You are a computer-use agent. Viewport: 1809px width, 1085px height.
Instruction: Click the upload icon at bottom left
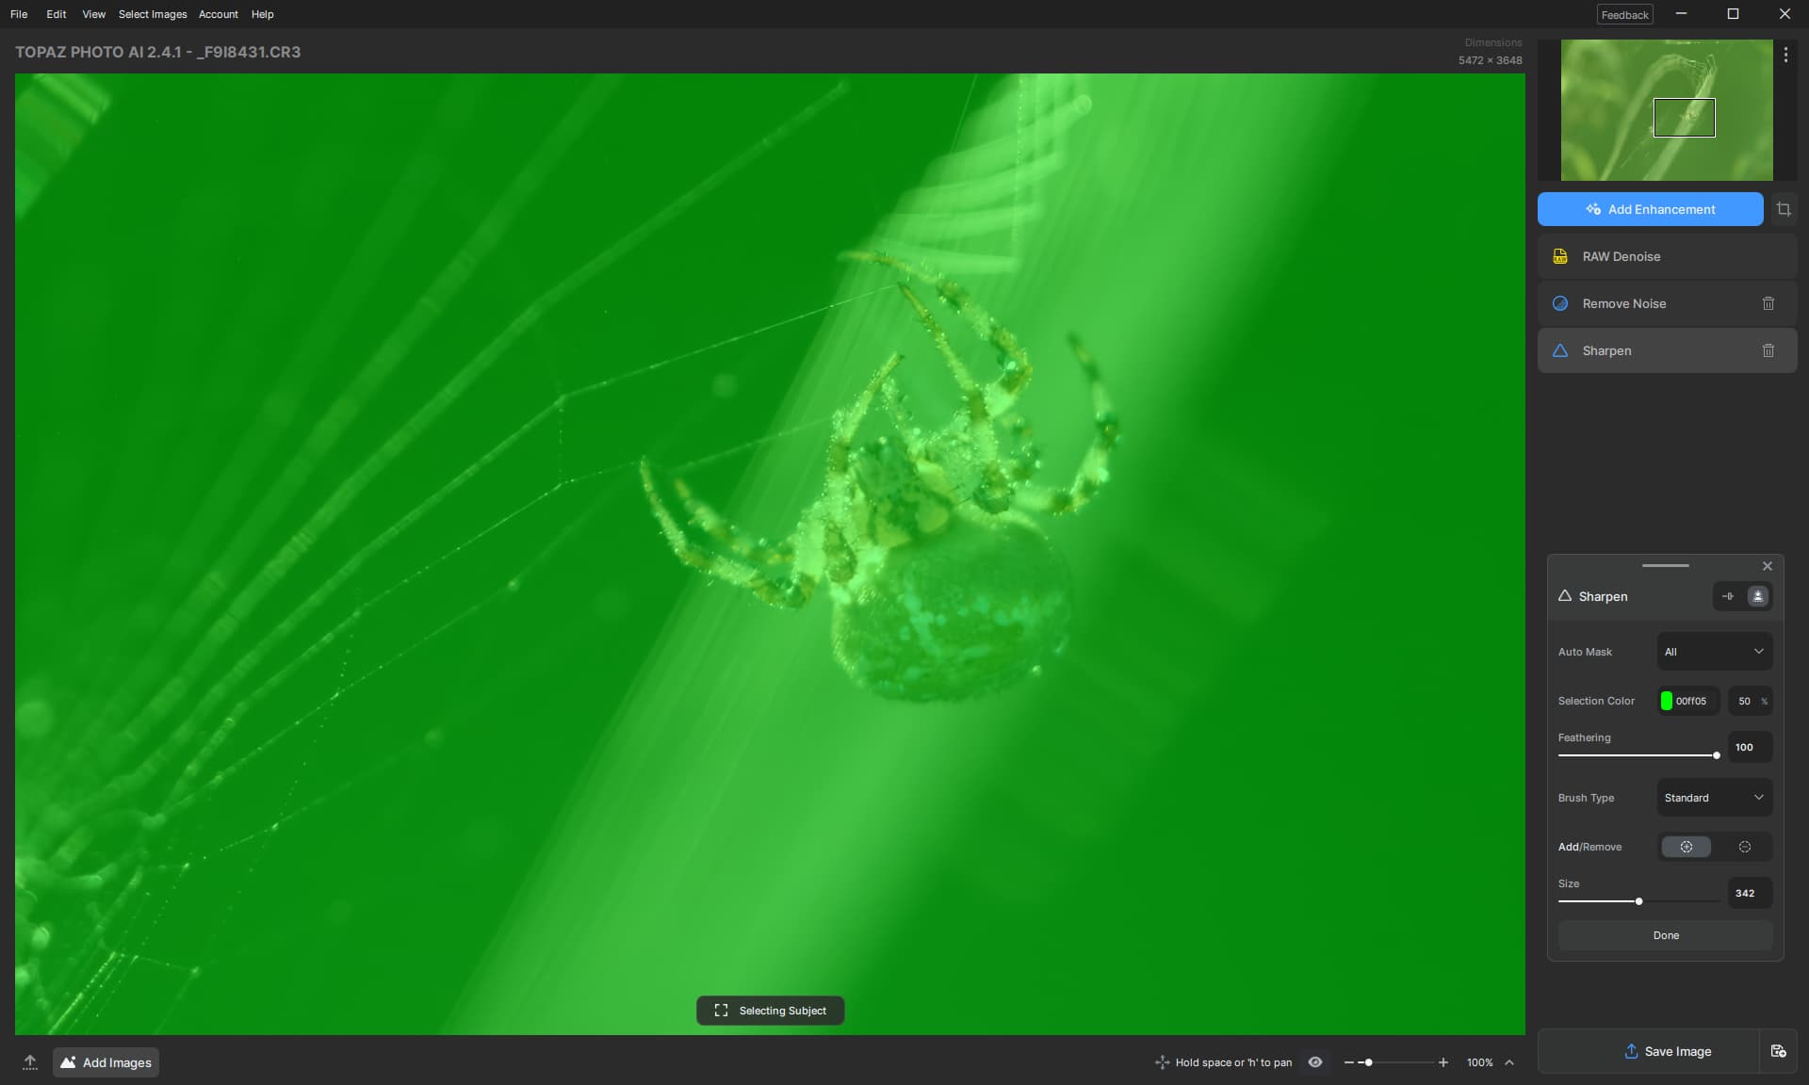pos(30,1062)
